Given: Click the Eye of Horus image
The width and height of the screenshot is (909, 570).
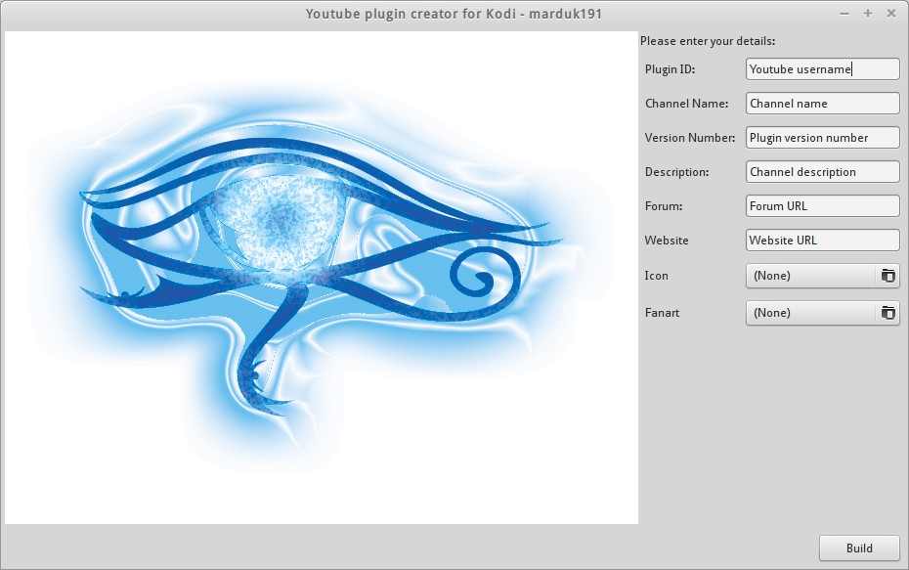Looking at the screenshot, I should [x=322, y=278].
